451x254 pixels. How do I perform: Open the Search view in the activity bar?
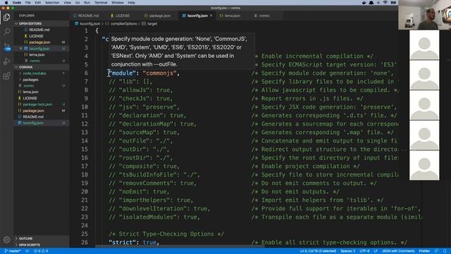pyautogui.click(x=6, y=31)
